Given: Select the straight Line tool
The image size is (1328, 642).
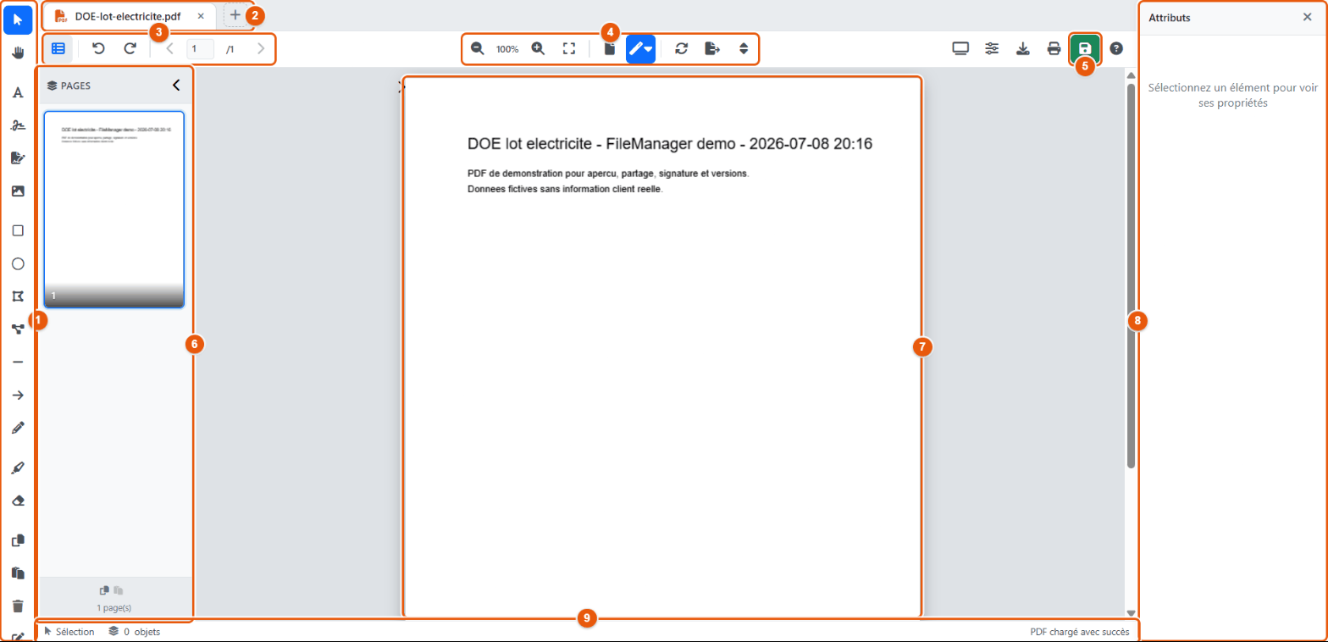Looking at the screenshot, I should click(18, 362).
